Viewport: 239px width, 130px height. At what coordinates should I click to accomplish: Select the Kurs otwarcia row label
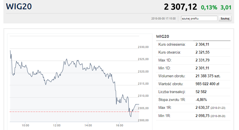click(x=170, y=52)
